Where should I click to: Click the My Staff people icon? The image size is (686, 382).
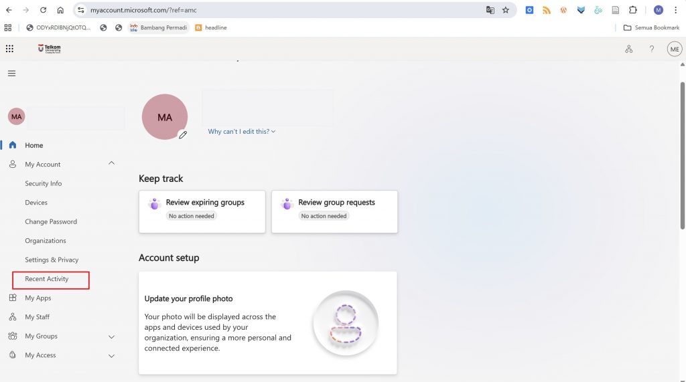(13, 317)
